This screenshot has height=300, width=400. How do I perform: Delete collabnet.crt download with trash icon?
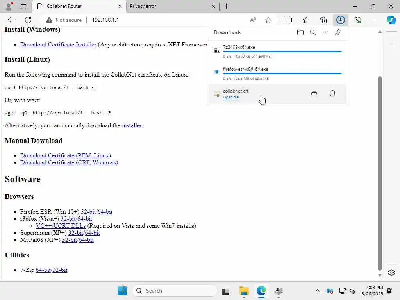332,93
